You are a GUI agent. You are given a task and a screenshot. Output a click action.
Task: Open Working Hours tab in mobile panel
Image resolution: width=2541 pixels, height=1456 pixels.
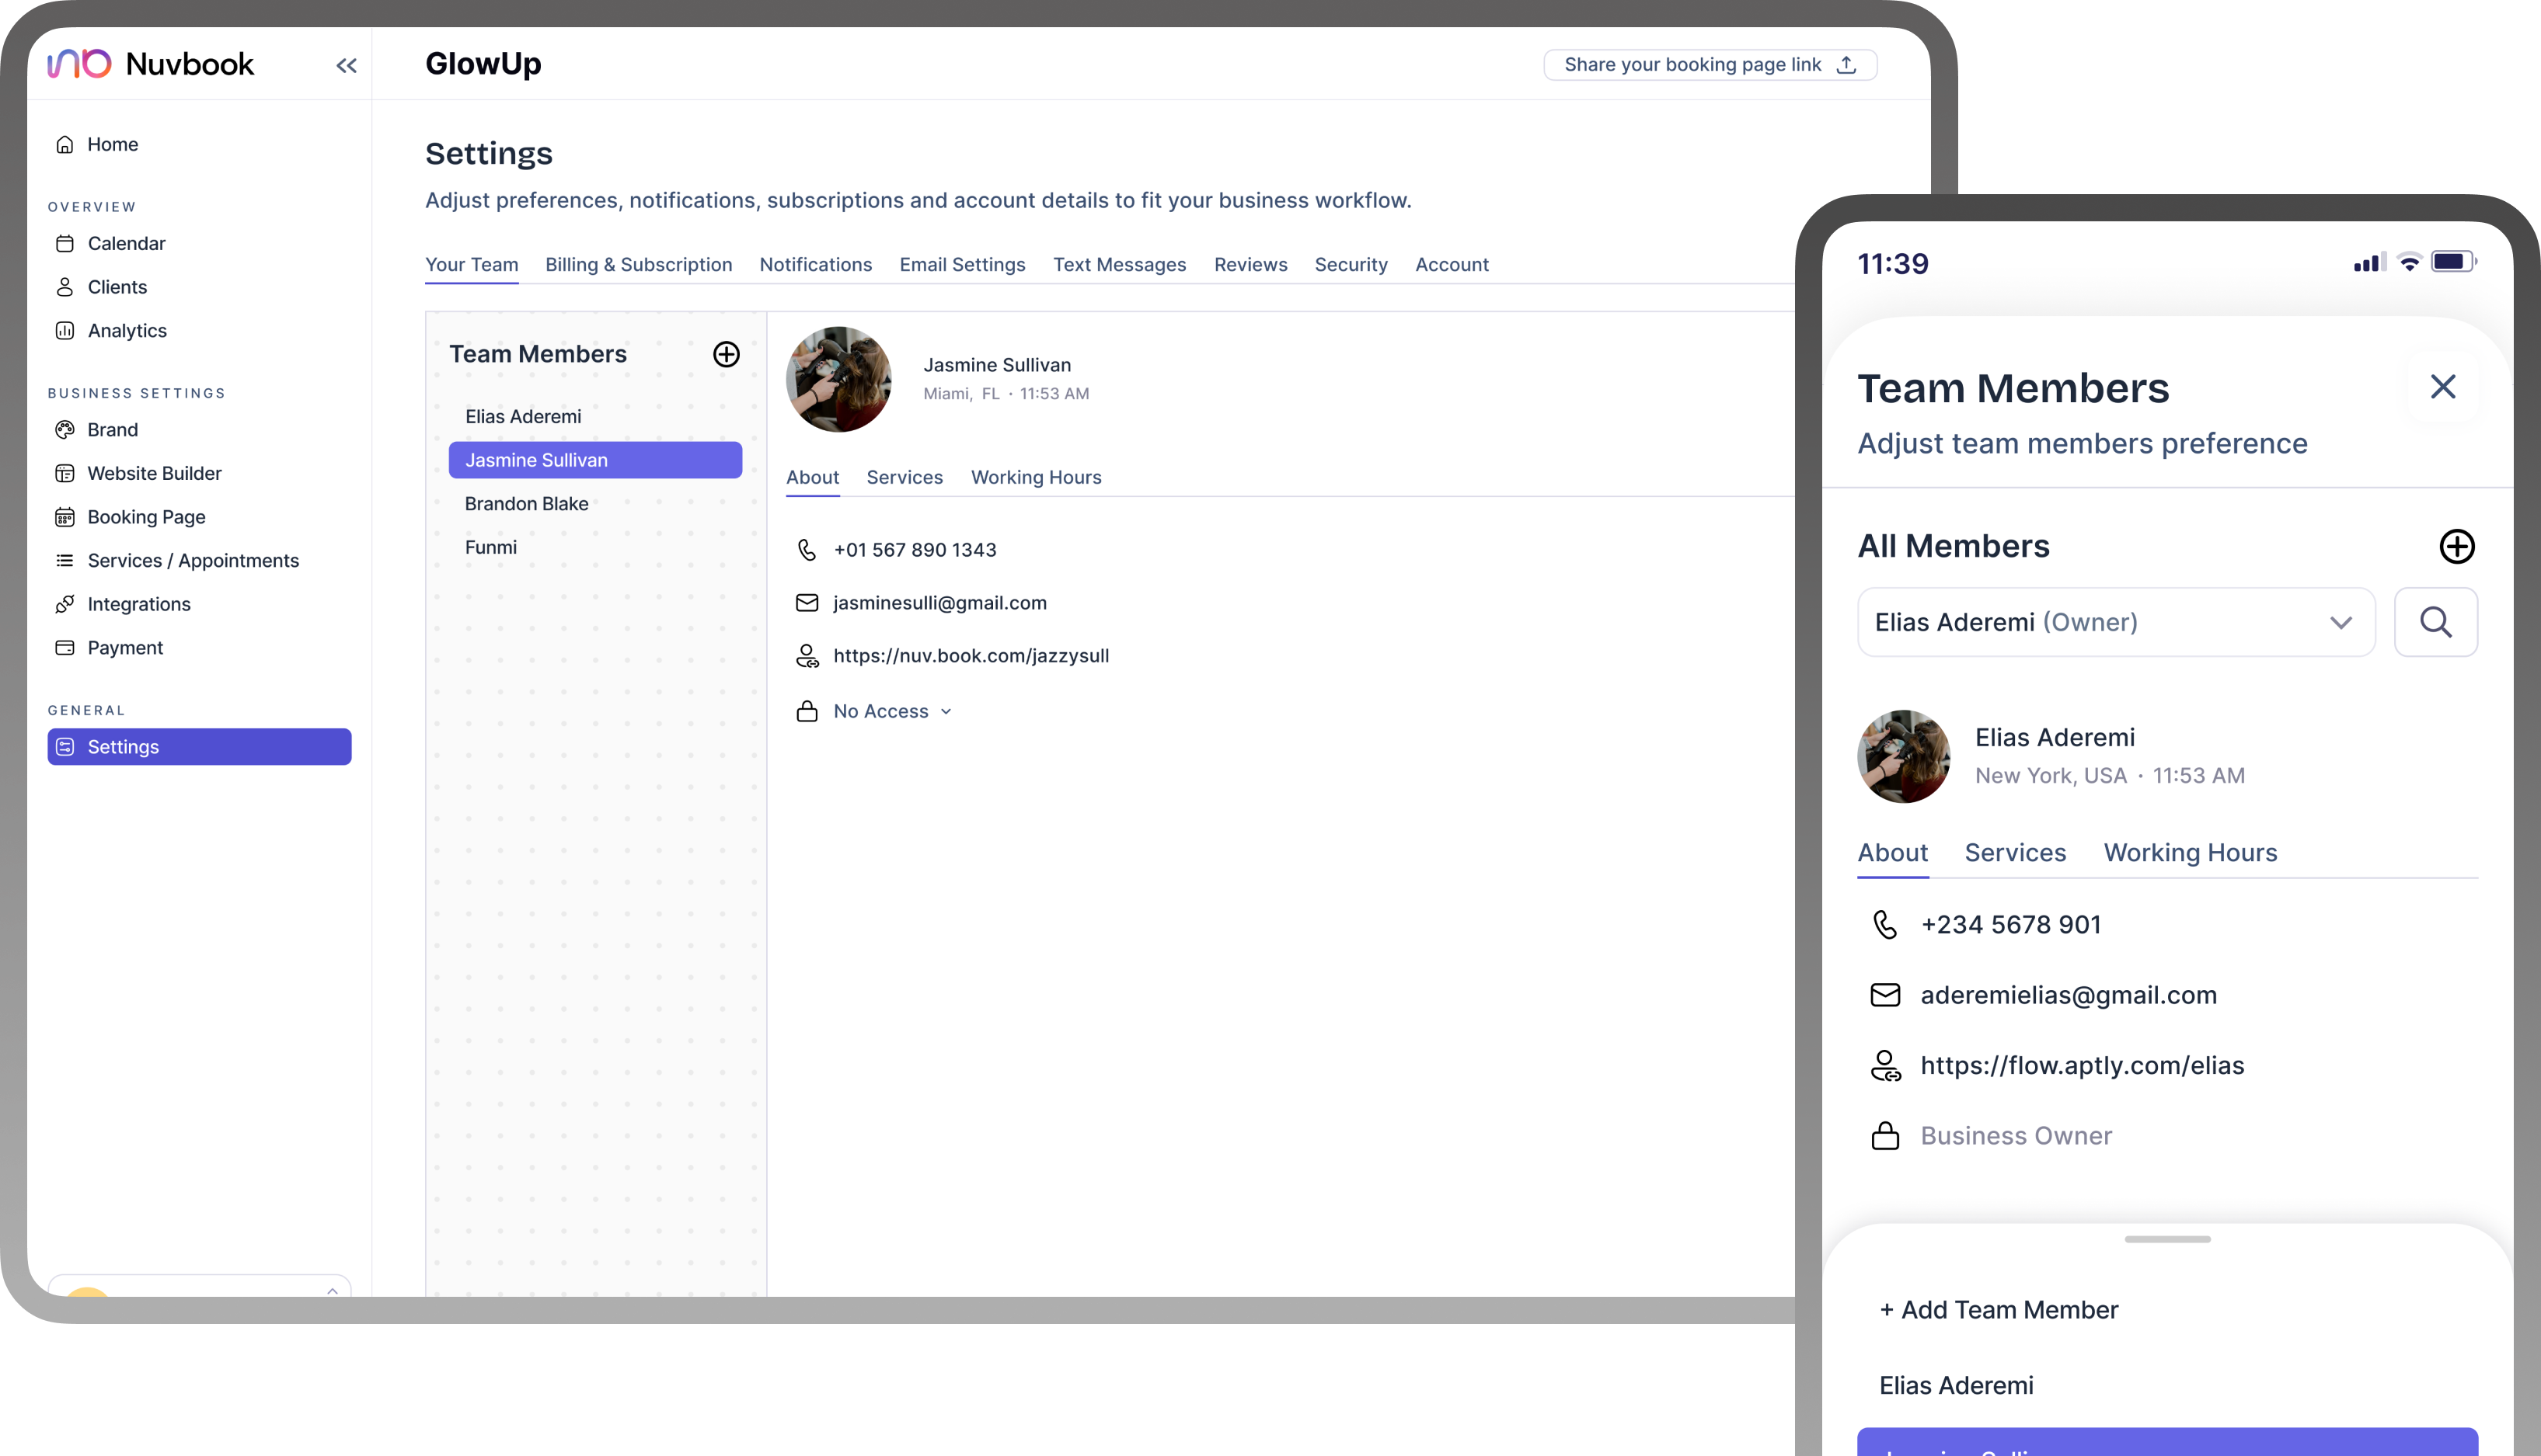pos(2190,853)
